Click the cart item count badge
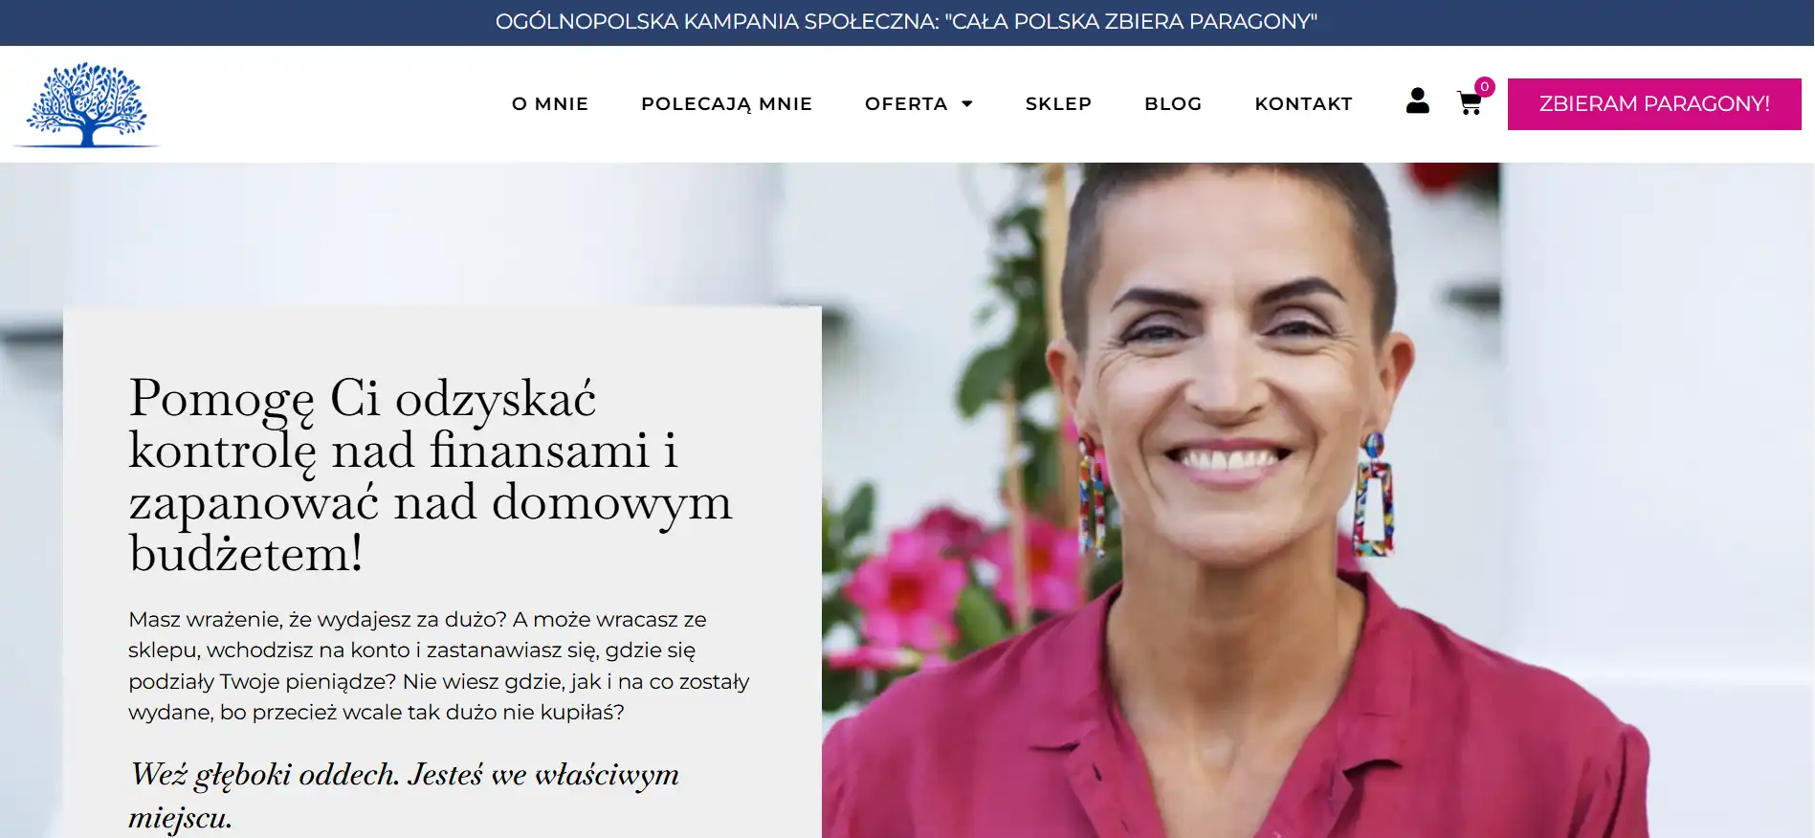 pyautogui.click(x=1484, y=86)
